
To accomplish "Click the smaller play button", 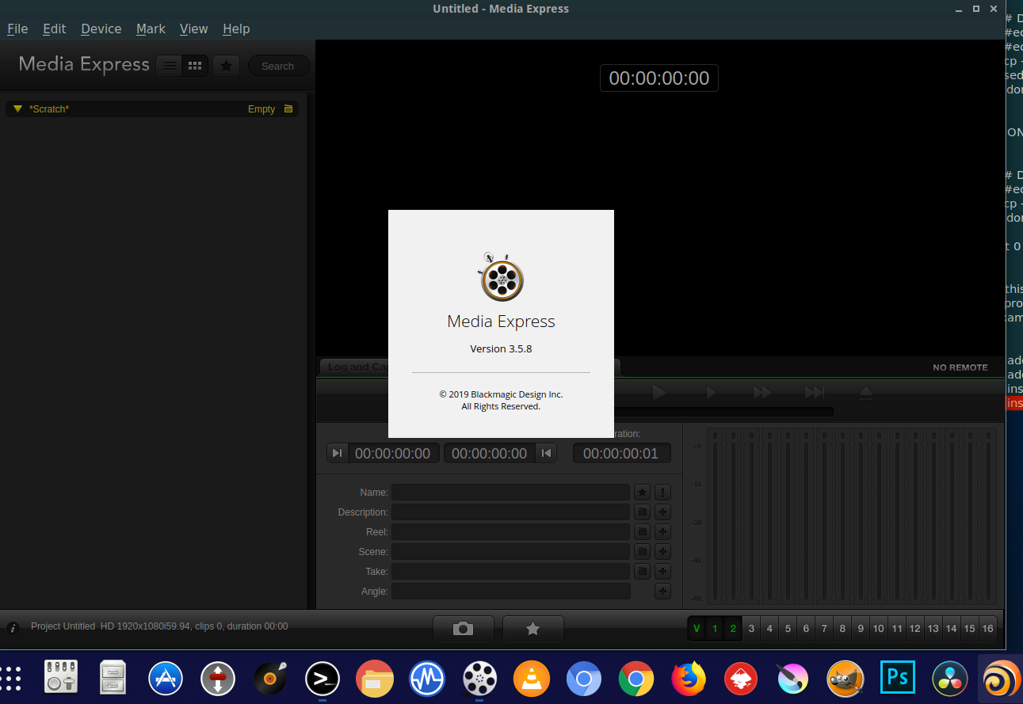I will click(711, 393).
